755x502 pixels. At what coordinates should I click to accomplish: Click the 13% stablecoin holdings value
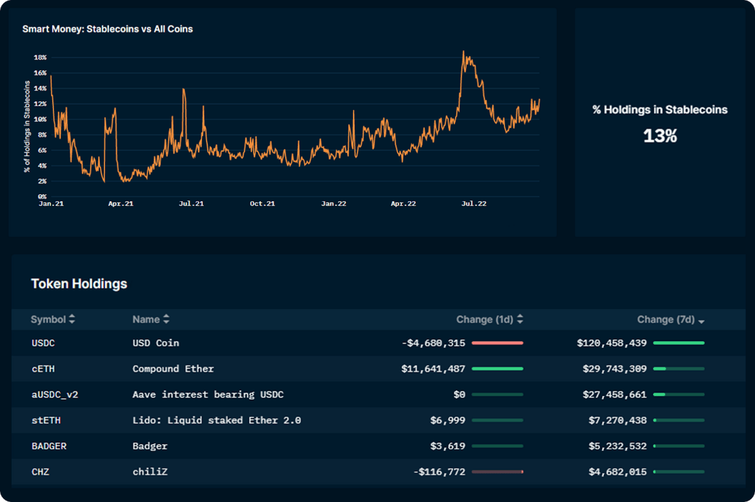coord(659,136)
